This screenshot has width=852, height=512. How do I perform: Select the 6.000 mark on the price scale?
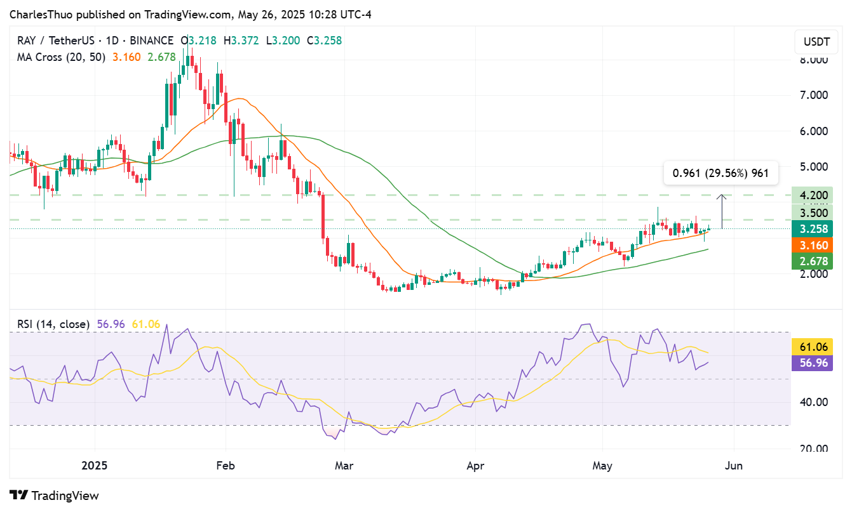click(x=815, y=131)
